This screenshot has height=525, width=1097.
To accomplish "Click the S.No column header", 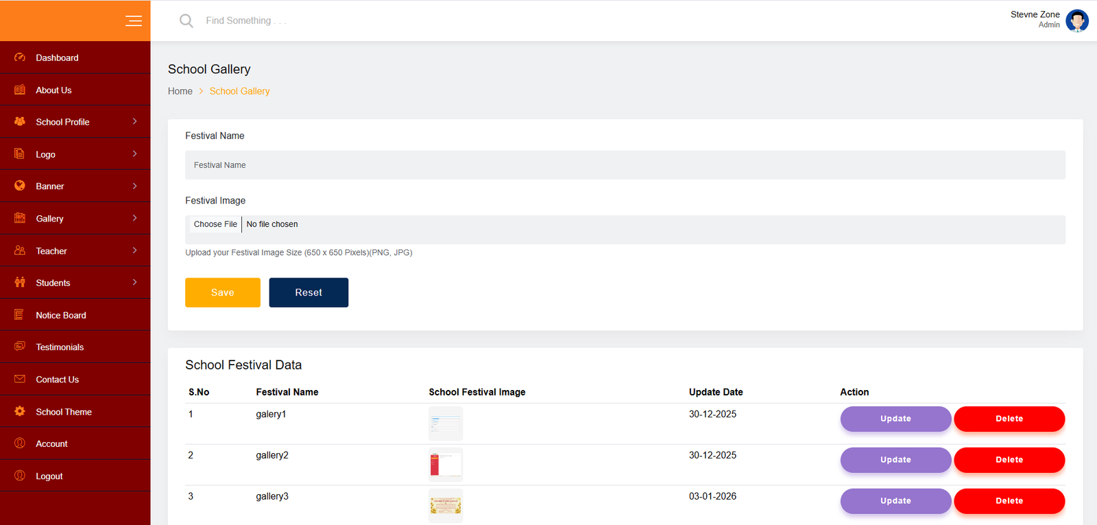I will tap(199, 392).
